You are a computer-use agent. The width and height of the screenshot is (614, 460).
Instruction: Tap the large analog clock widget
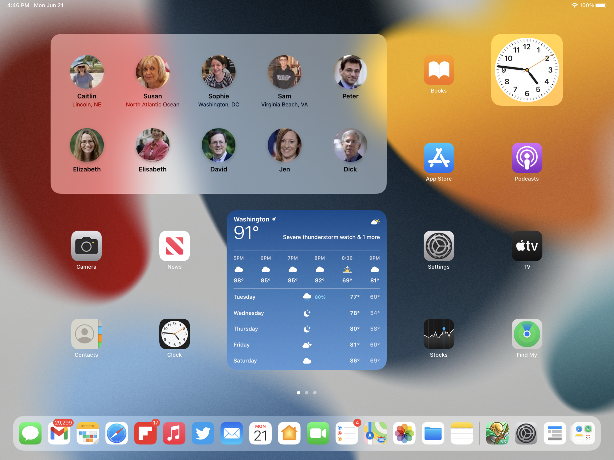pyautogui.click(x=527, y=70)
